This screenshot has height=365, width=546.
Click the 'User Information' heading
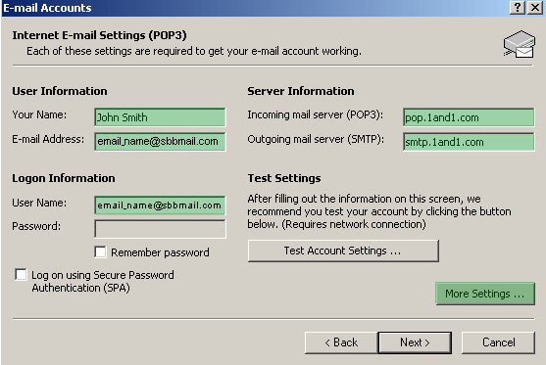[60, 91]
